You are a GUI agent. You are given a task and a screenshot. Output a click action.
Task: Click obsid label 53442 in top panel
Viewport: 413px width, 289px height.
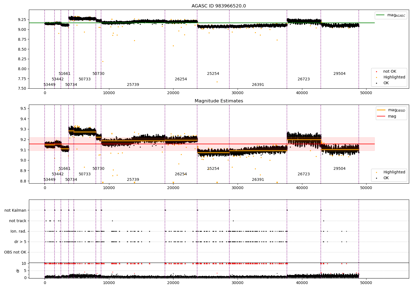point(58,79)
